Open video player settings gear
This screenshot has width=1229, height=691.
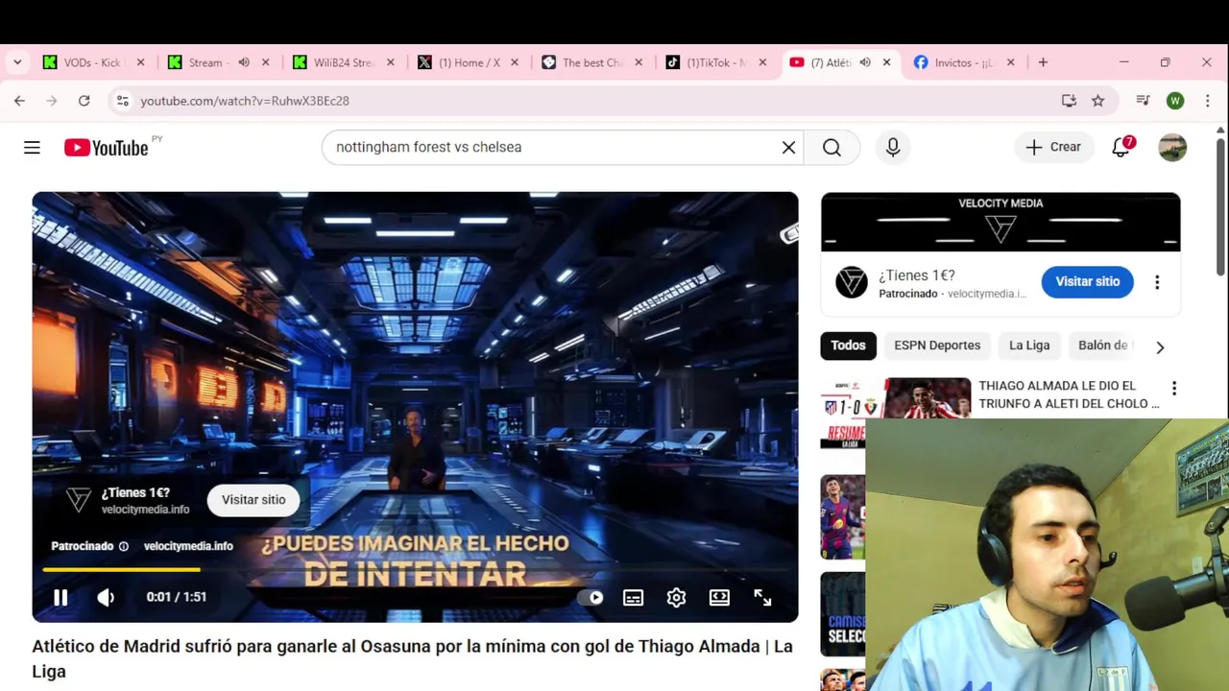677,597
